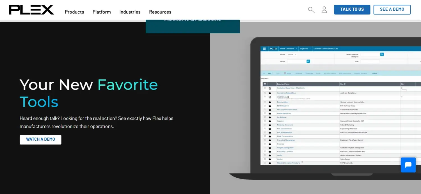Click 'Quality Management System' cell
The width and height of the screenshot is (421, 194).
[x=351, y=155]
